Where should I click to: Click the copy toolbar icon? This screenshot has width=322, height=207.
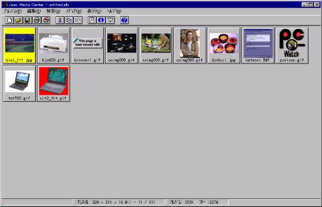(69, 20)
